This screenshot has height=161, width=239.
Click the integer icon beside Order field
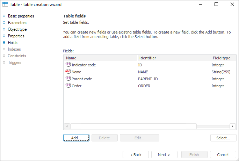[x=68, y=86]
